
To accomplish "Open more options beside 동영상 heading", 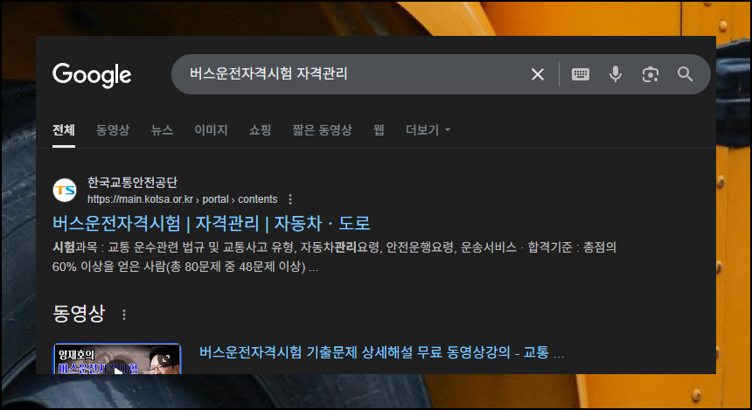I will [124, 315].
